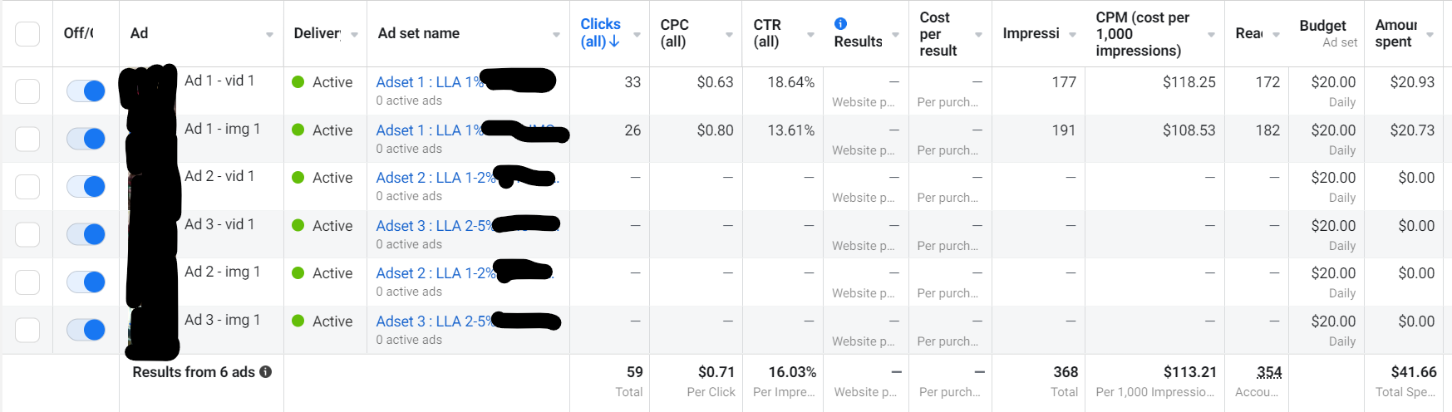Image resolution: width=1452 pixels, height=412 pixels.
Task: Open the Ad set name column dropdown
Action: coord(556,35)
